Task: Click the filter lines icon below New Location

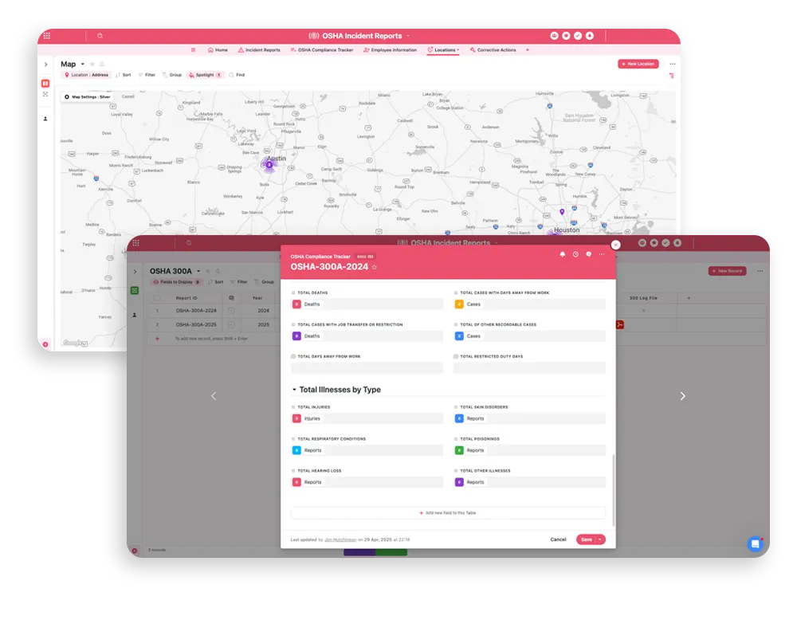Action: pos(672,76)
